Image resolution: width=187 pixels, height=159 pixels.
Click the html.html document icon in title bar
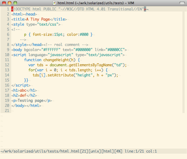pos(55,3)
